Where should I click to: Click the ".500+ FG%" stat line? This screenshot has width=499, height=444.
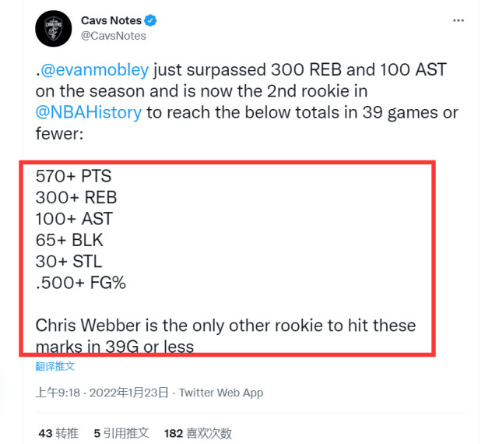pos(81,282)
